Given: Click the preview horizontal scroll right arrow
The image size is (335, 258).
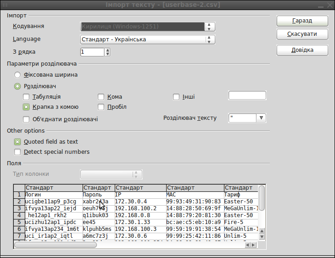Looking at the screenshot, I should (x=253, y=245).
